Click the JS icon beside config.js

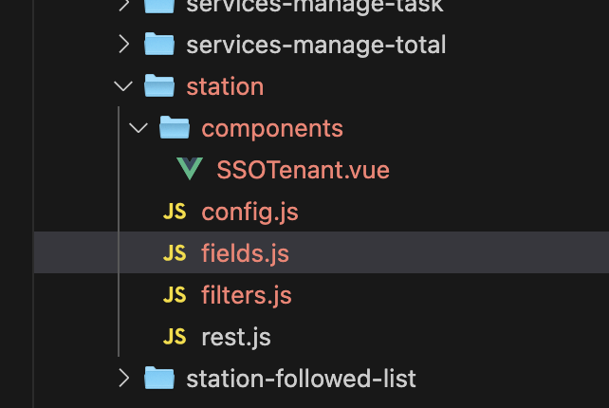175,212
